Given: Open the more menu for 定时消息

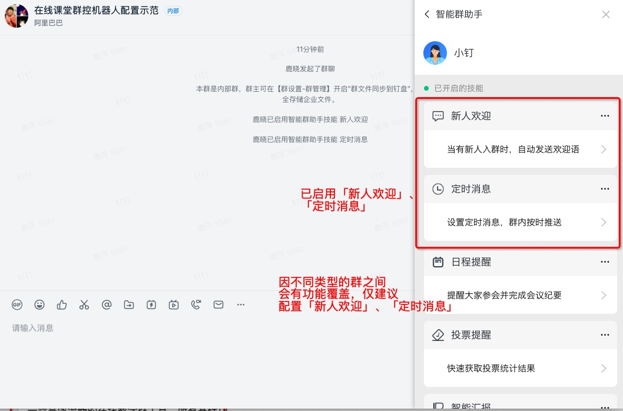Looking at the screenshot, I should [x=605, y=189].
